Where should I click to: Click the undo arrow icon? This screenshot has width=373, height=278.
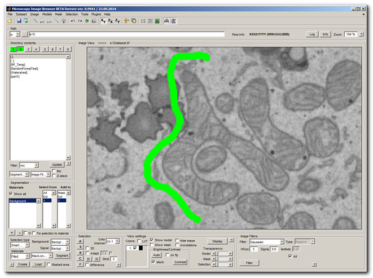[x=73, y=21]
